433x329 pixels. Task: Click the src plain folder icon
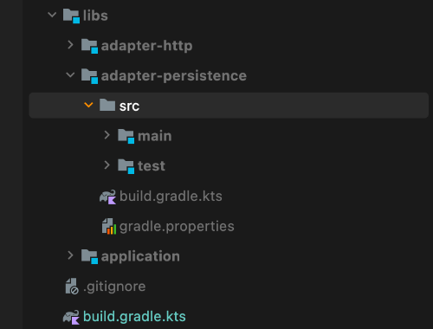pyautogui.click(x=107, y=105)
